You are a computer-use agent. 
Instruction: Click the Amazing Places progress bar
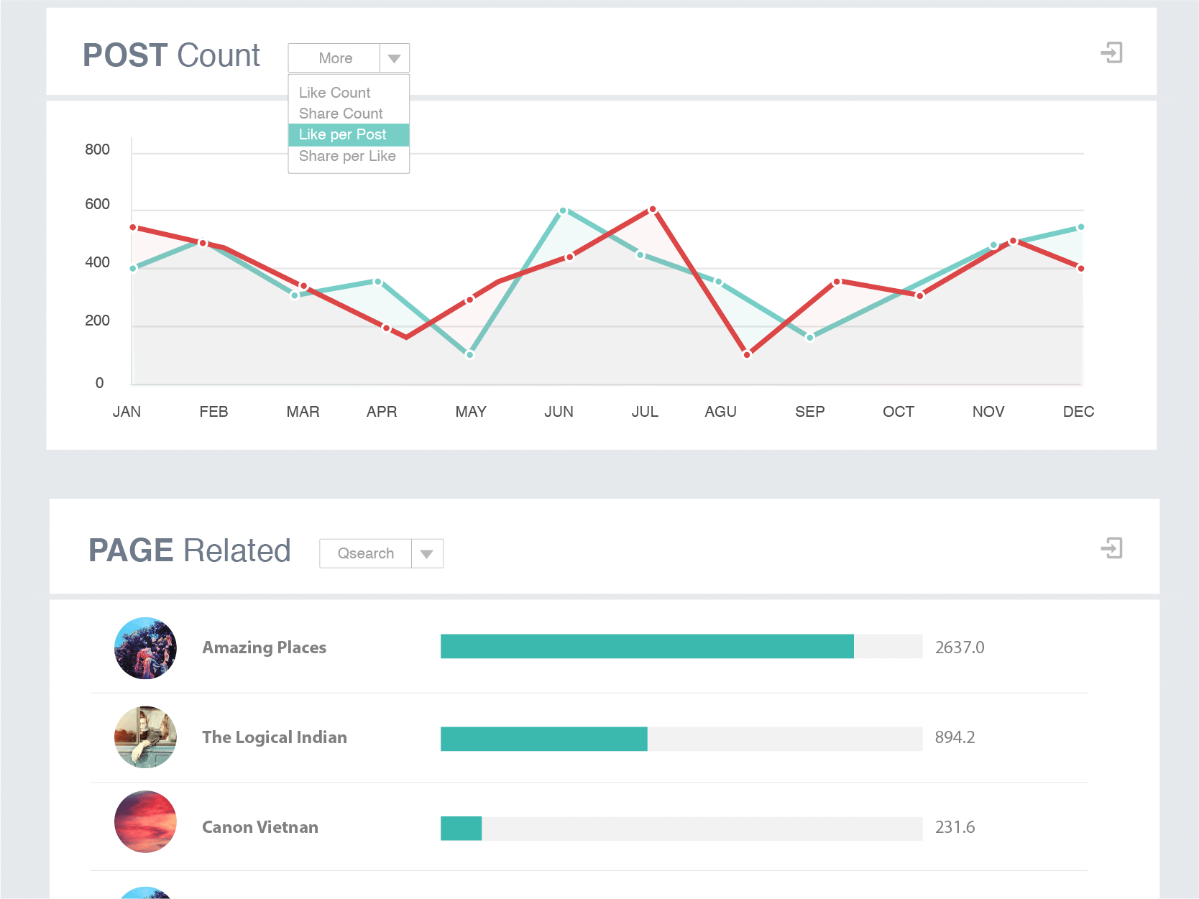(681, 647)
